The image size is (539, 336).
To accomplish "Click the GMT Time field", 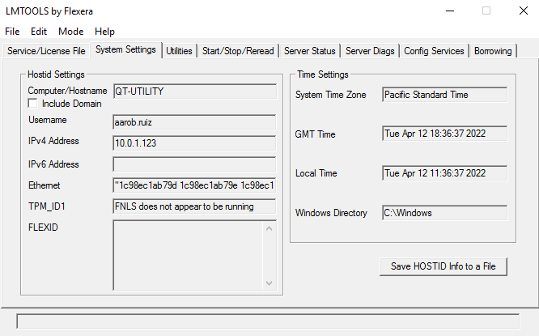I will click(x=444, y=134).
